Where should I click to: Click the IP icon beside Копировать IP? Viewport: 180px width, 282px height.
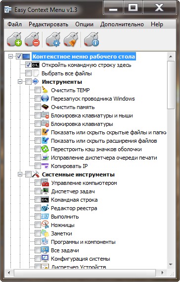pyautogui.click(x=45, y=166)
